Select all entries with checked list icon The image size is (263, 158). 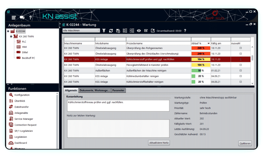pyautogui.click(x=125, y=30)
